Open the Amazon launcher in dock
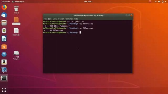This screenshot has height=94, width=168. 4,62
